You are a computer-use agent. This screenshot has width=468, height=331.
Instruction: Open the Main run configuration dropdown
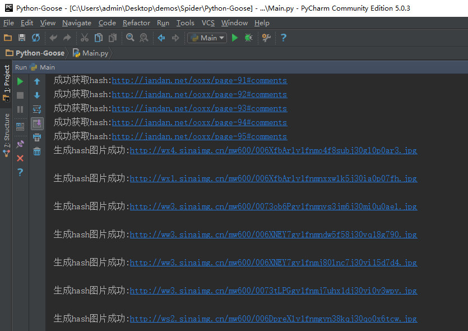[207, 38]
